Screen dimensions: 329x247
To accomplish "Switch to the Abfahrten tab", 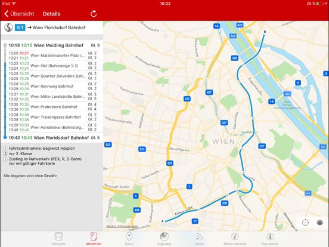I will [x=94, y=239].
